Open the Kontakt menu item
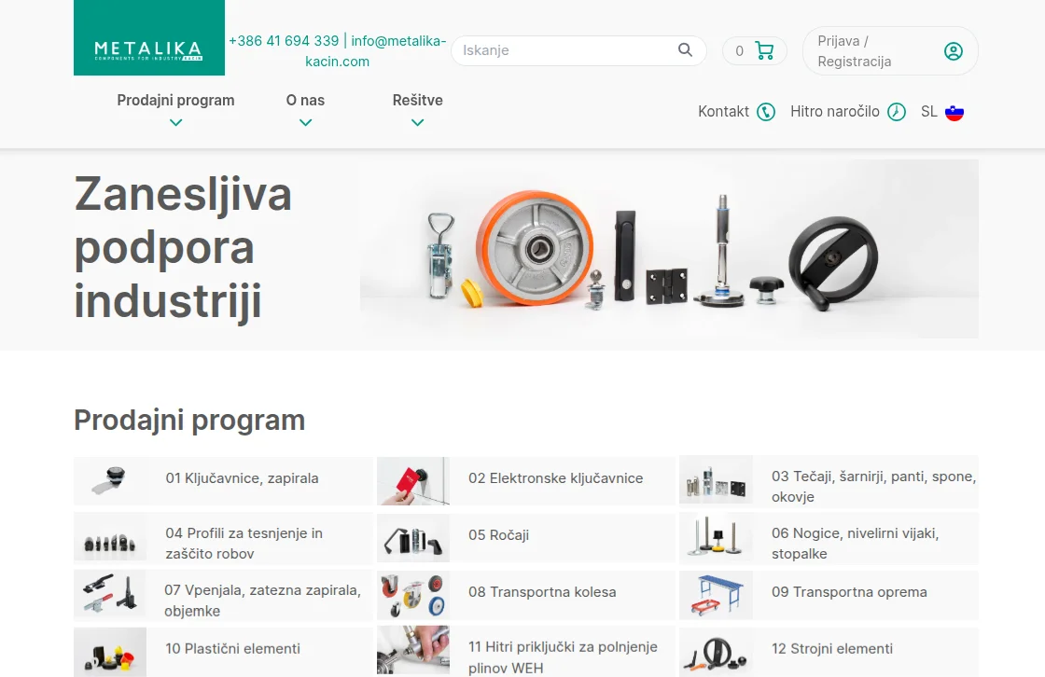The width and height of the screenshot is (1045, 677). (723, 111)
